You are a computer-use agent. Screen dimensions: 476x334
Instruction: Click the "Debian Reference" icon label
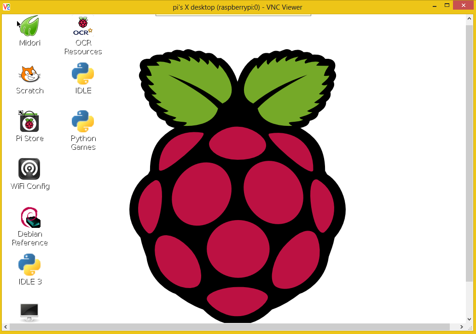click(x=30, y=238)
